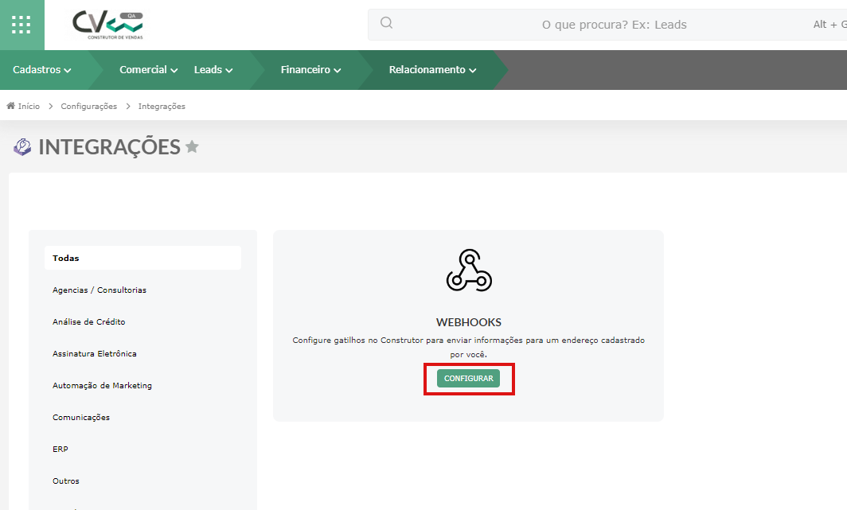847x510 pixels.
Task: Click the home icon in breadcrumb
Action: point(11,106)
